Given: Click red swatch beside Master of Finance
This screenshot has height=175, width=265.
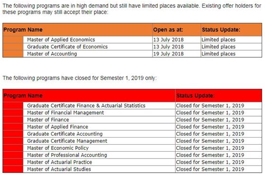Looking at the screenshot, I should [13, 120].
